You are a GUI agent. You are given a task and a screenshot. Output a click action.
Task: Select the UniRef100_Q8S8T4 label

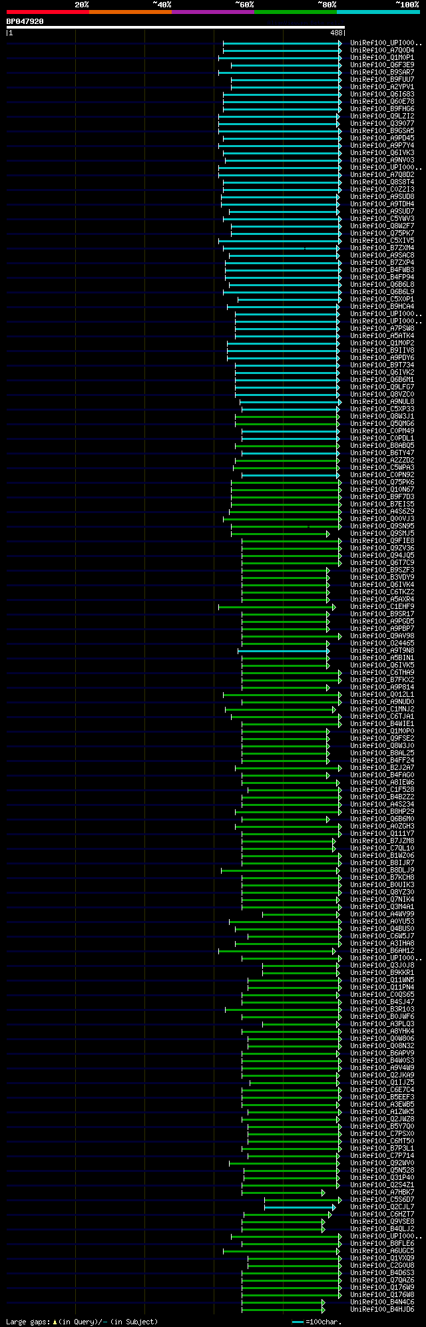click(x=382, y=182)
